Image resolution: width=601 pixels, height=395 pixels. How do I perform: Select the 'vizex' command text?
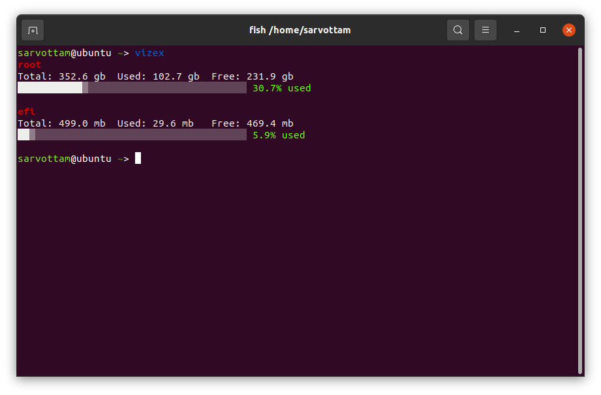point(149,53)
